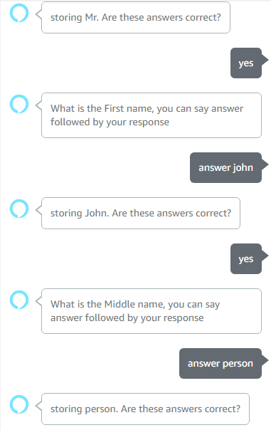Click the 'answer person' user reply bubble
The height and width of the screenshot is (430, 271).
click(x=220, y=363)
